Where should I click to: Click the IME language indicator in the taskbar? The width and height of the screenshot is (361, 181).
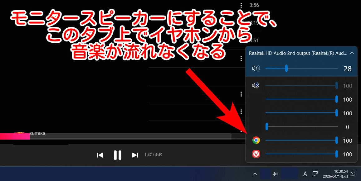(x=305, y=174)
